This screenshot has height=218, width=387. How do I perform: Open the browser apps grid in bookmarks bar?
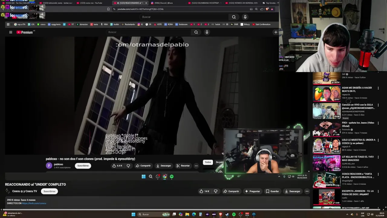pyautogui.click(x=8, y=24)
